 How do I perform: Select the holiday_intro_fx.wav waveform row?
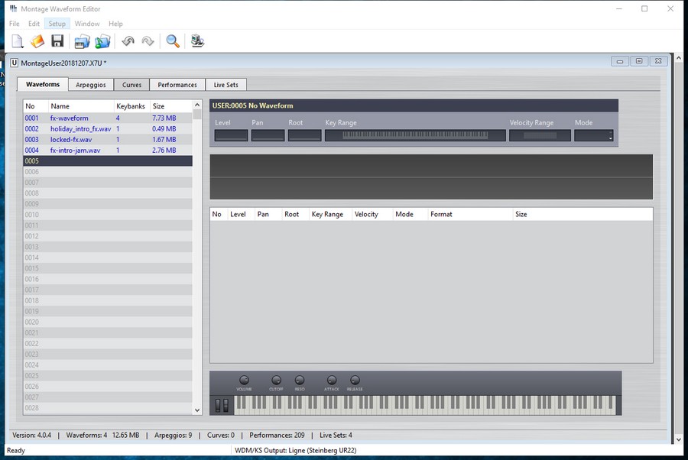click(x=80, y=129)
